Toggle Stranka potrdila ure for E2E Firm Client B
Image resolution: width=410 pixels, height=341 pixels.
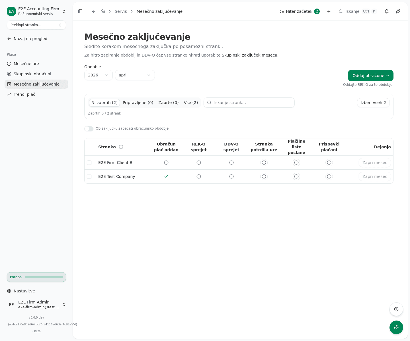[x=264, y=163]
